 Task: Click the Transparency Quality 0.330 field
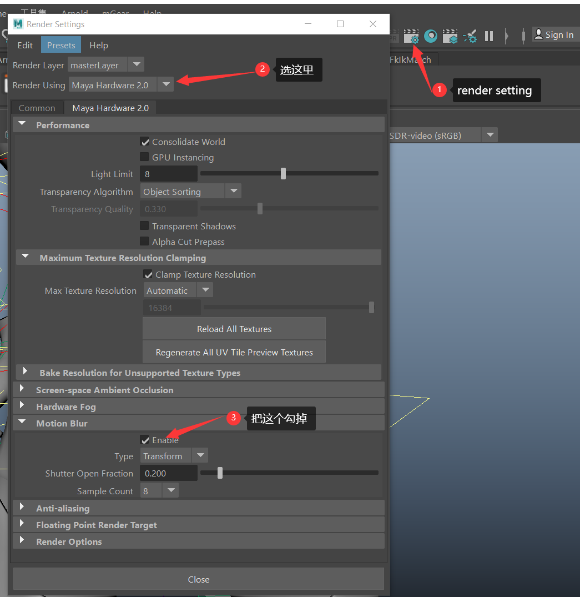(x=169, y=209)
